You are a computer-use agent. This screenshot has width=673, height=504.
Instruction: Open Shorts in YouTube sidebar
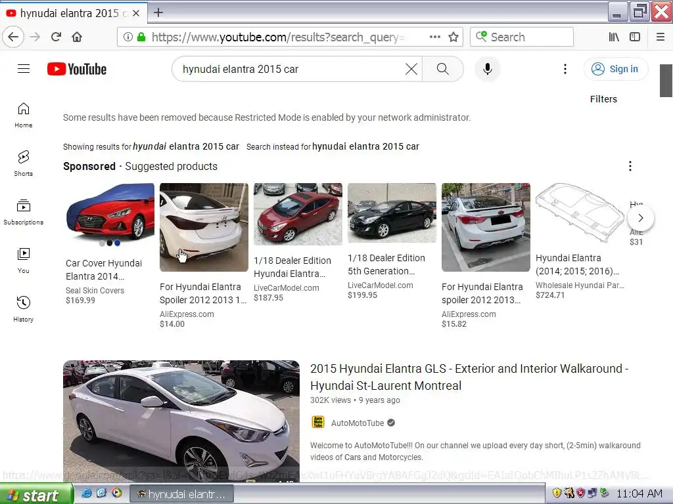(23, 163)
